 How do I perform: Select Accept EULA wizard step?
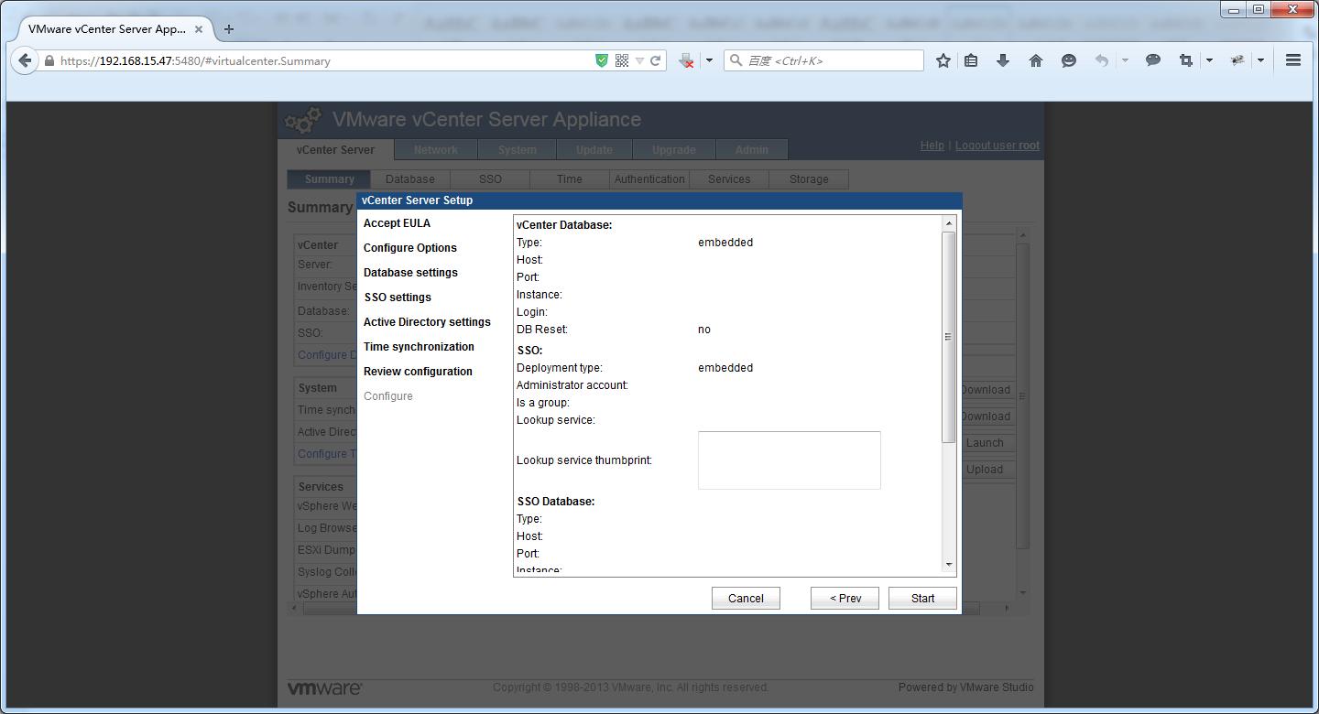click(397, 223)
